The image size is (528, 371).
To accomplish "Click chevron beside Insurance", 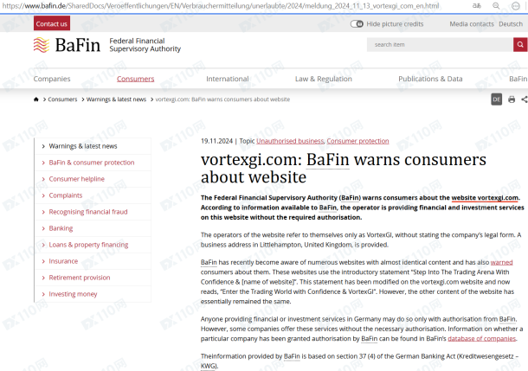I will tap(43, 261).
